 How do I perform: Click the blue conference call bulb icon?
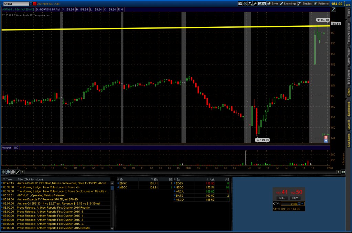(x=326, y=141)
